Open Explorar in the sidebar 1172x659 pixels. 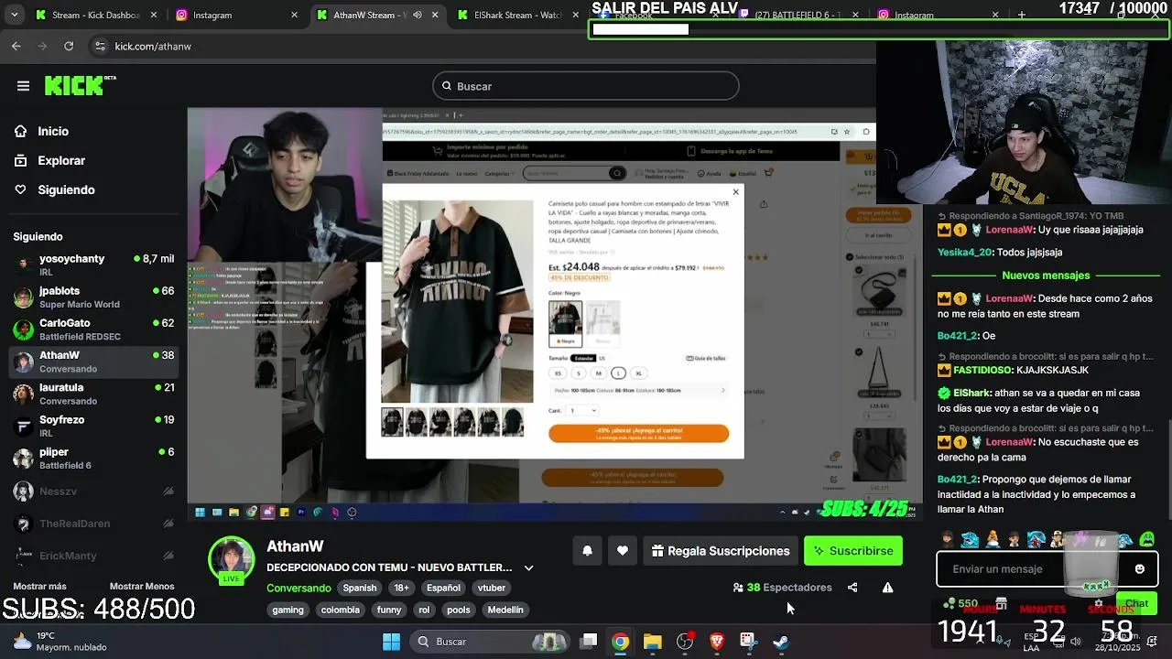click(49, 160)
